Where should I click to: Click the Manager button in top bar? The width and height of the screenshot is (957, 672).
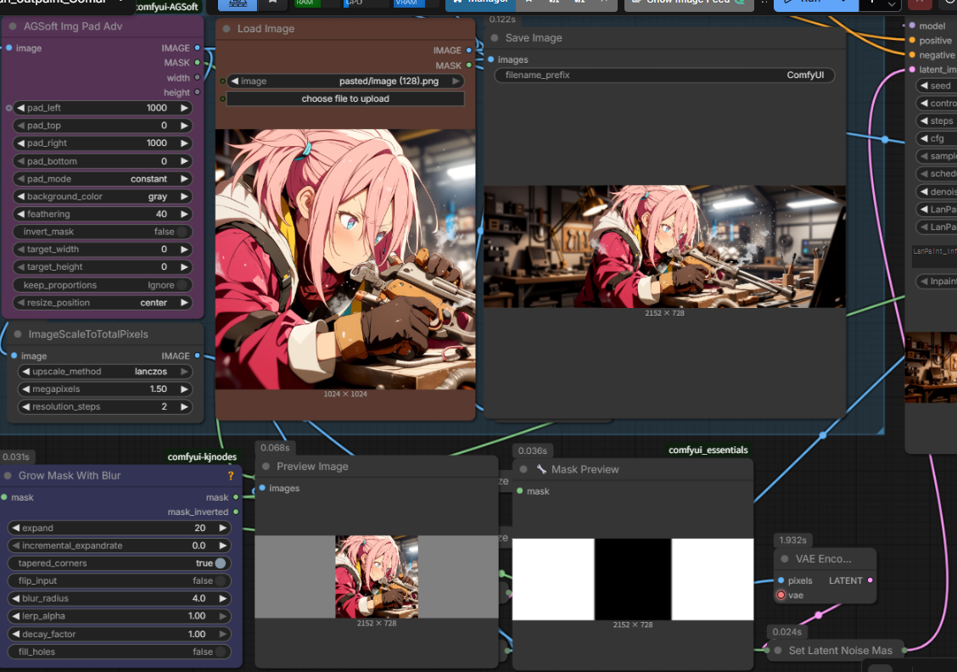480,3
